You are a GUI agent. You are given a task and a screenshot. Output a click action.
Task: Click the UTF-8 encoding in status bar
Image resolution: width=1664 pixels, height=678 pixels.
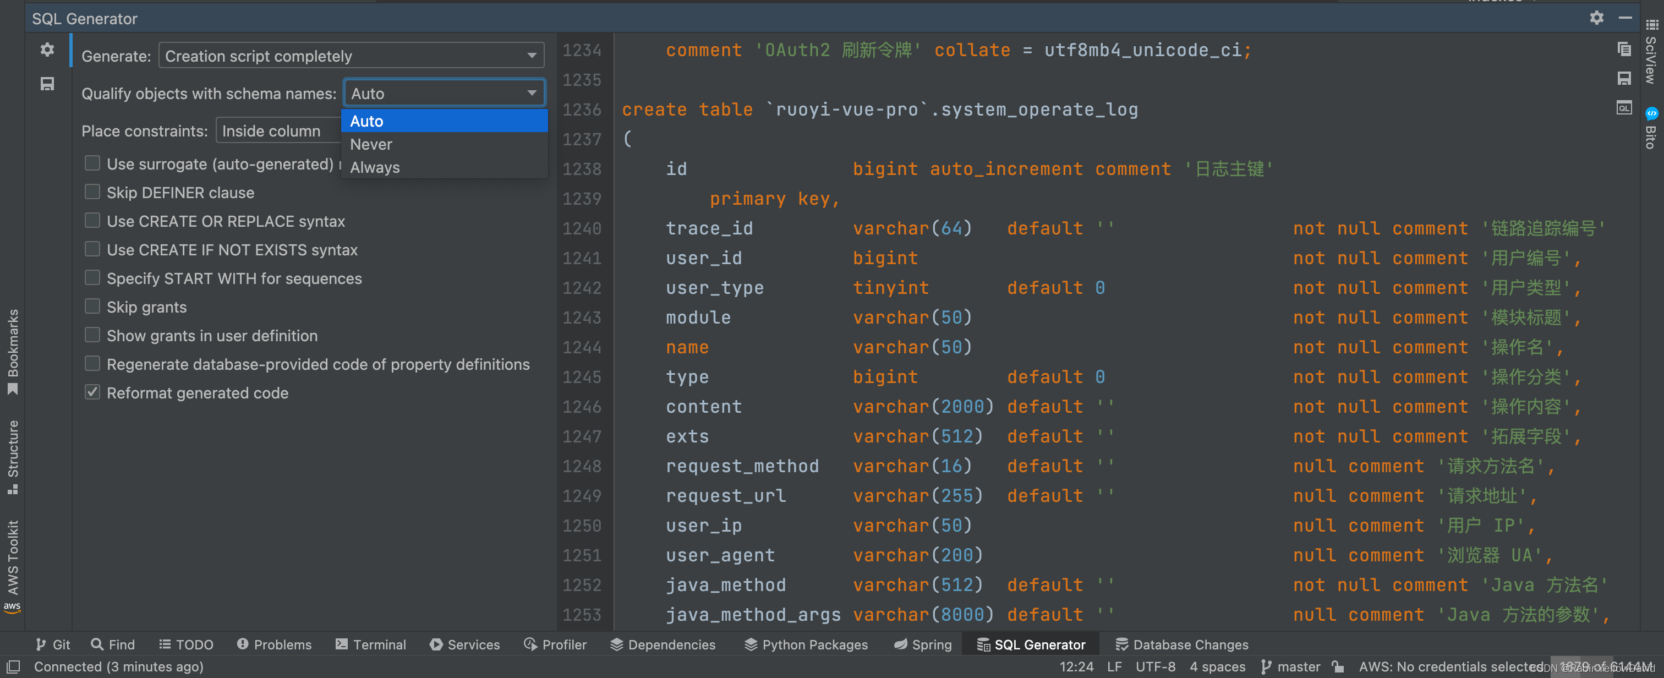pyautogui.click(x=1155, y=666)
